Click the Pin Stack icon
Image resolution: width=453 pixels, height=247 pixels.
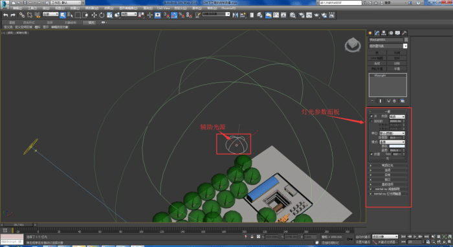point(372,101)
